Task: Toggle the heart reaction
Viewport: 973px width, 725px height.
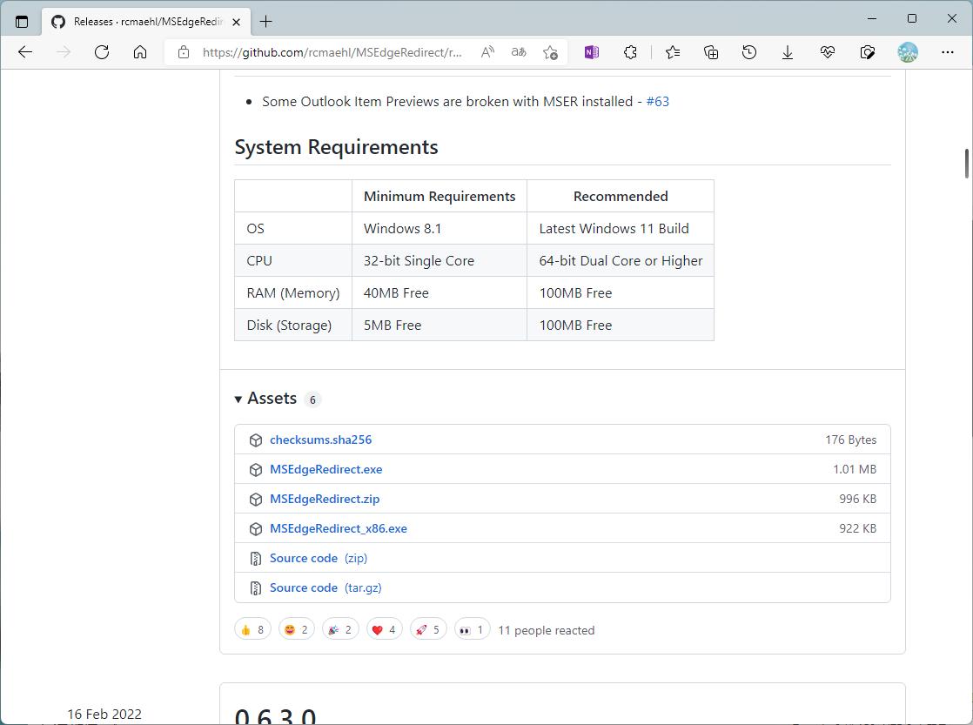Action: pyautogui.click(x=384, y=629)
